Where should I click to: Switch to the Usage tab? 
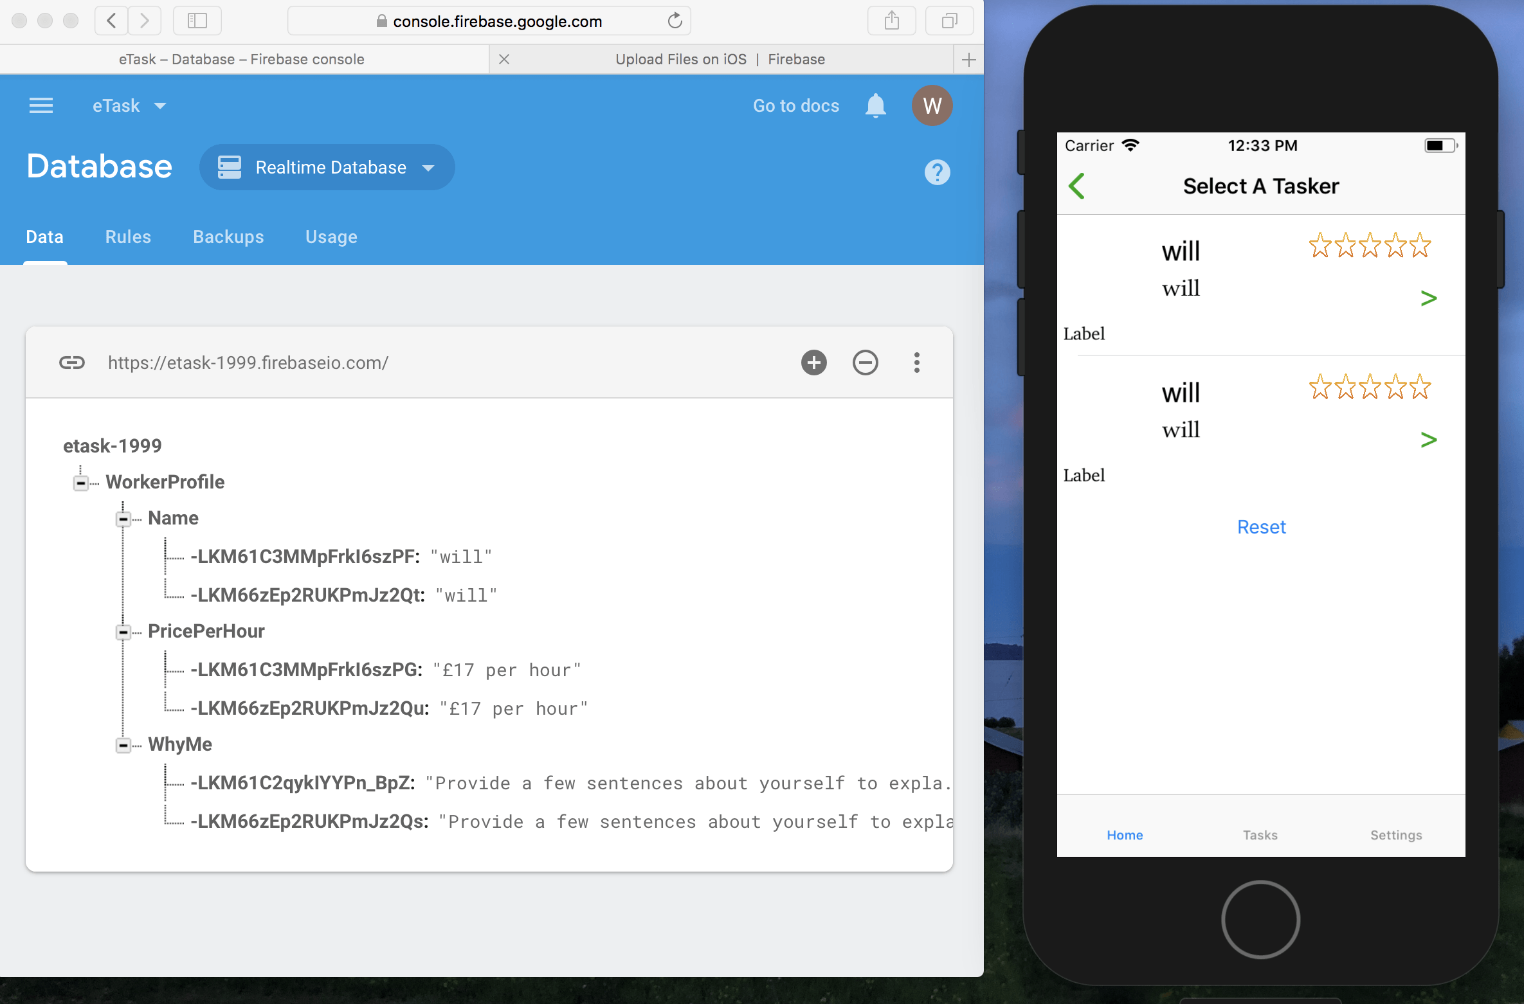click(331, 237)
